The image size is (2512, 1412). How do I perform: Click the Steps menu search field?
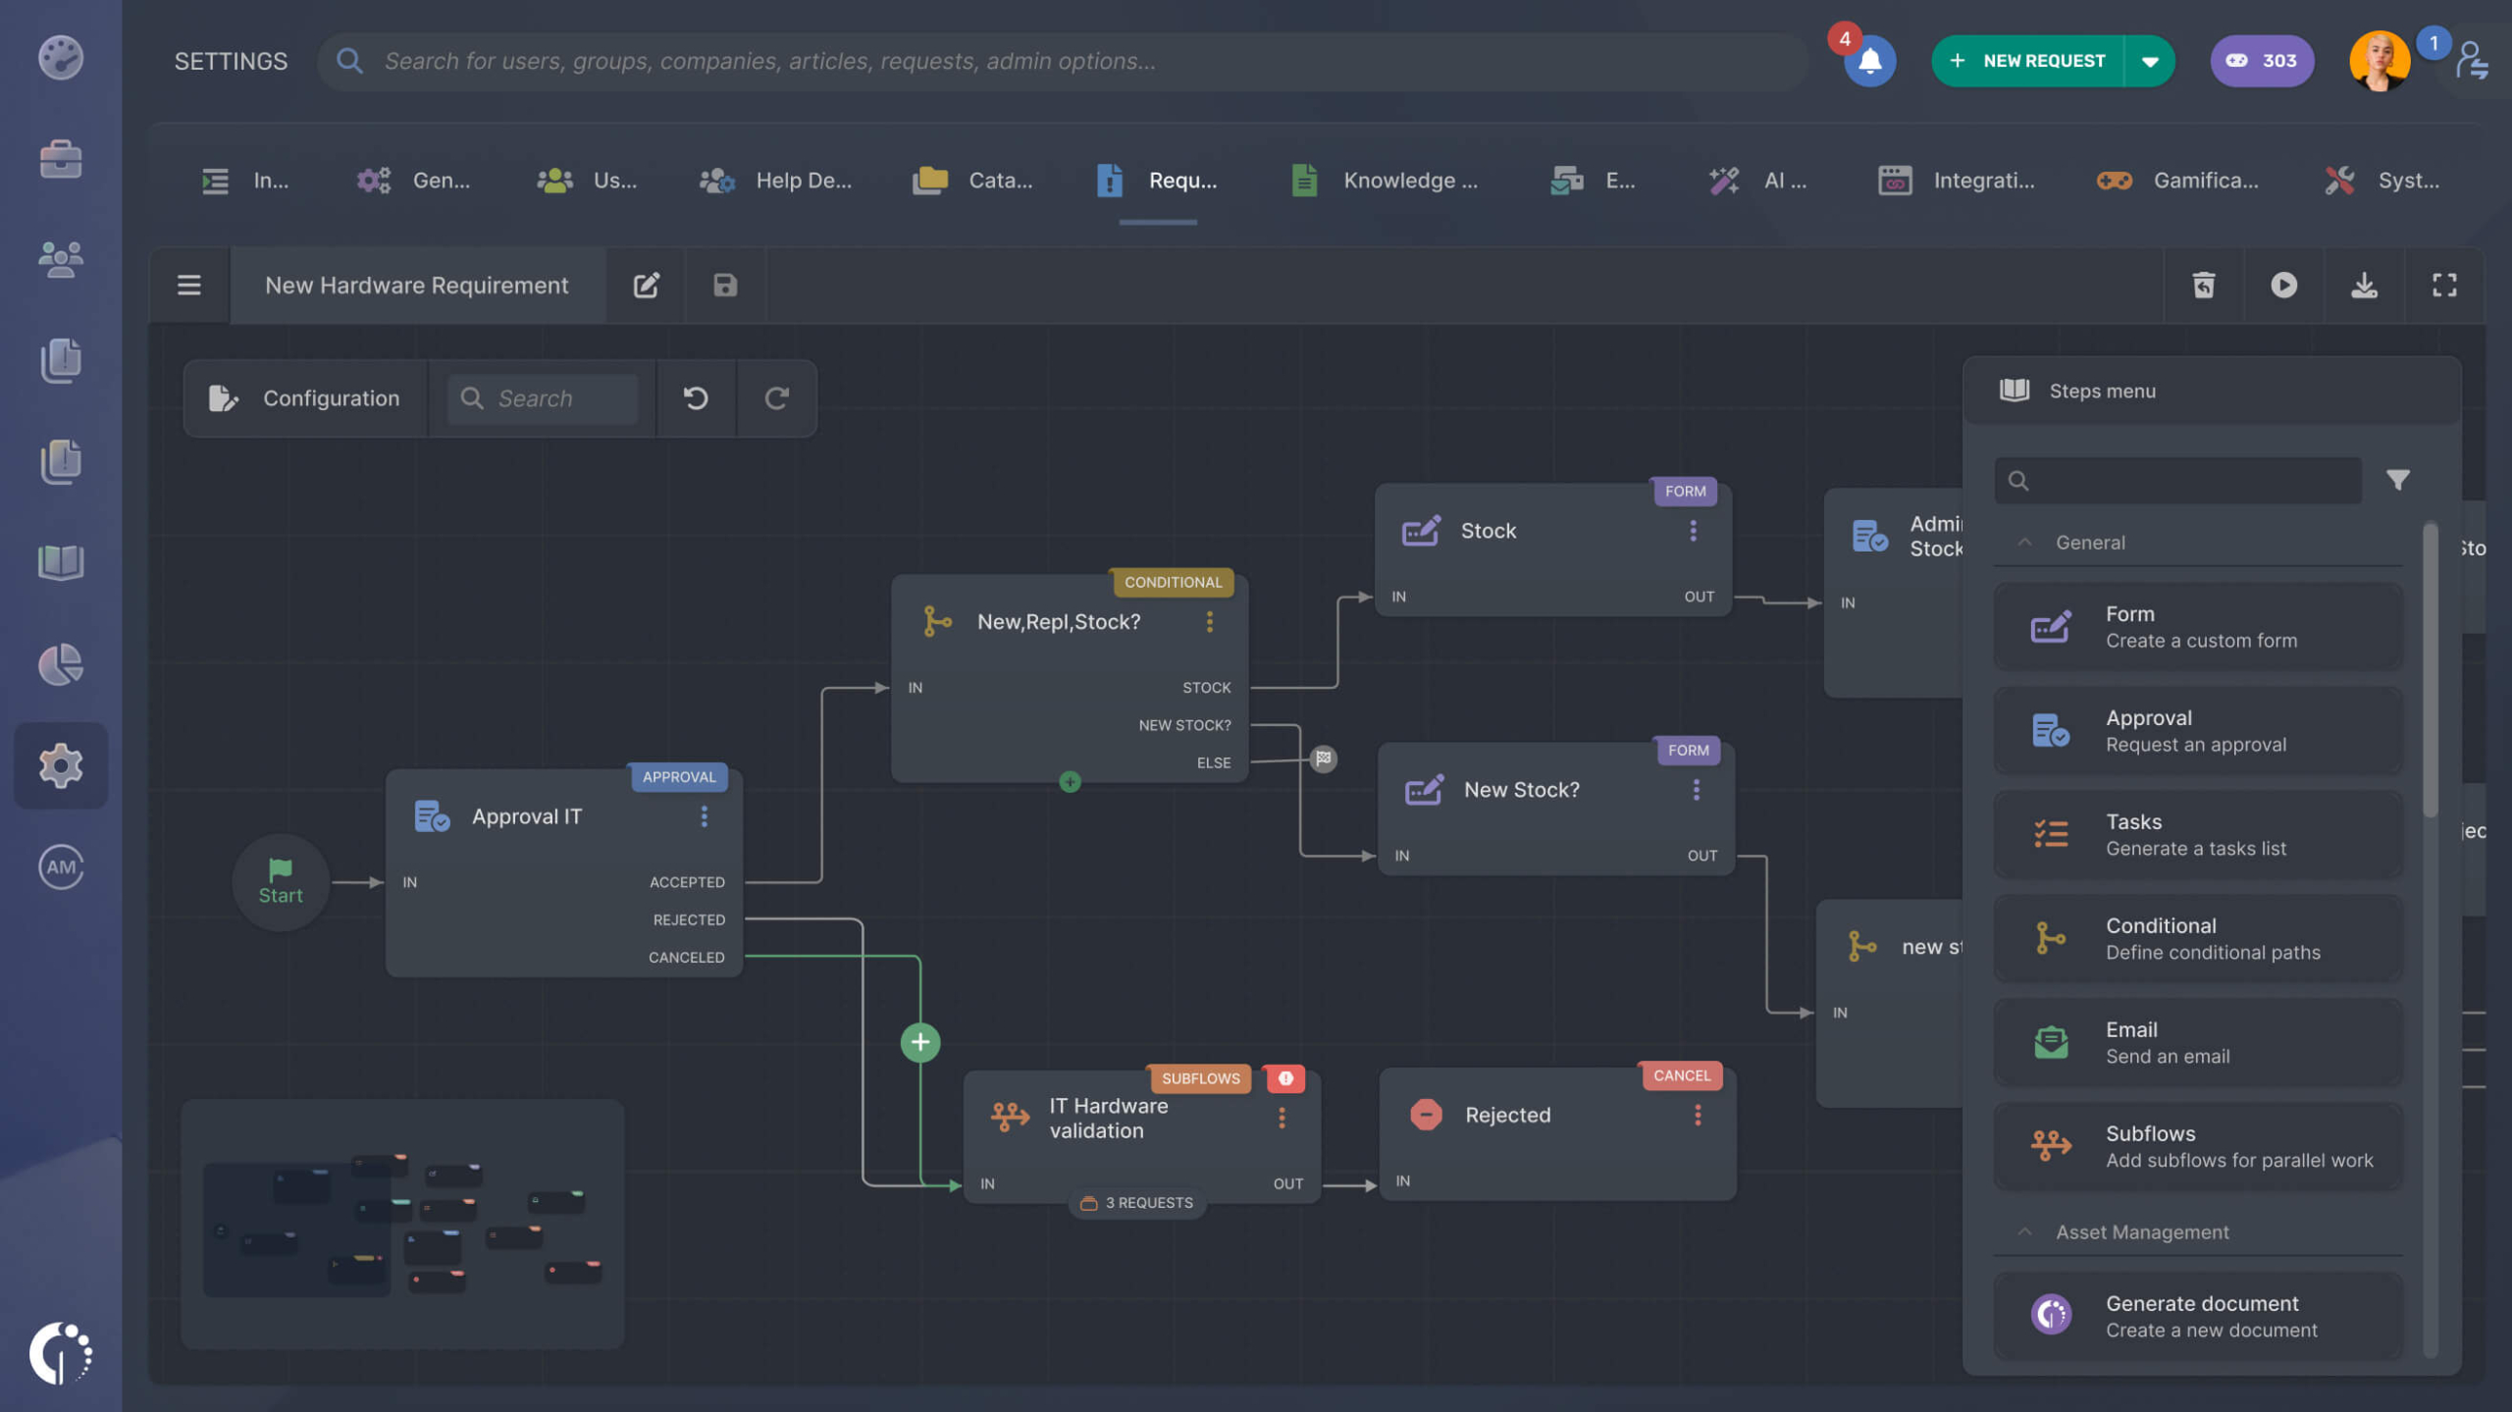click(2176, 480)
